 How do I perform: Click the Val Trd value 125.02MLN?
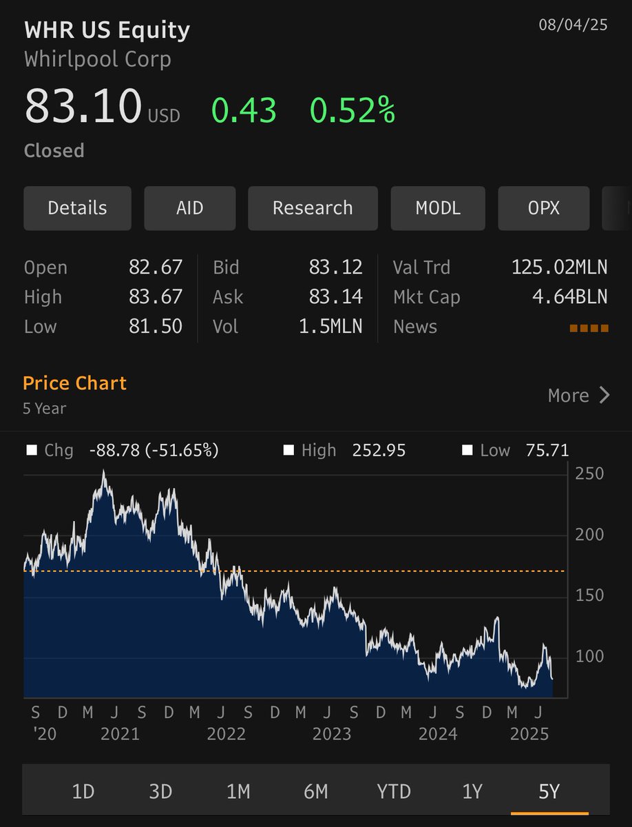point(560,267)
